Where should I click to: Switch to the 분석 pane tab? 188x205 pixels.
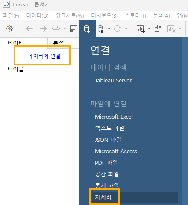59,43
